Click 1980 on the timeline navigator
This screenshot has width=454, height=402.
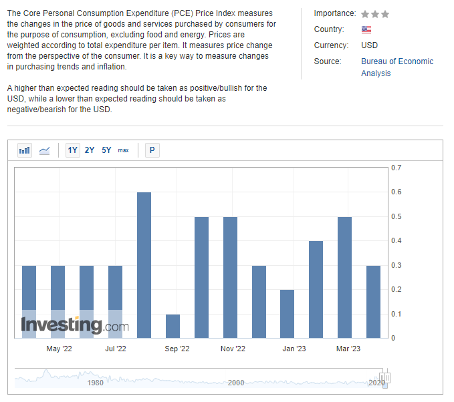(x=96, y=383)
